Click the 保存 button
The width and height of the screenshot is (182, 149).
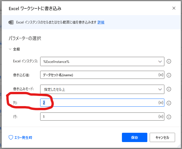(135, 137)
